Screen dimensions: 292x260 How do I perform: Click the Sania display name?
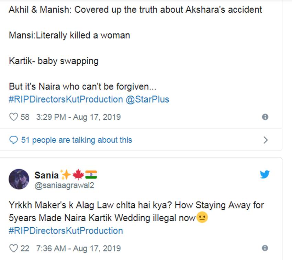(46, 175)
